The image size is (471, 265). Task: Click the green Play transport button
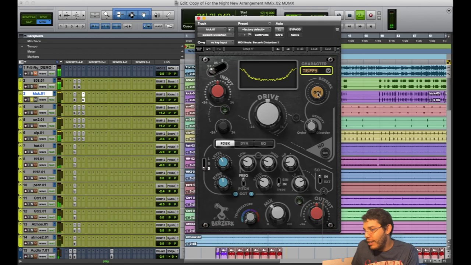click(360, 15)
